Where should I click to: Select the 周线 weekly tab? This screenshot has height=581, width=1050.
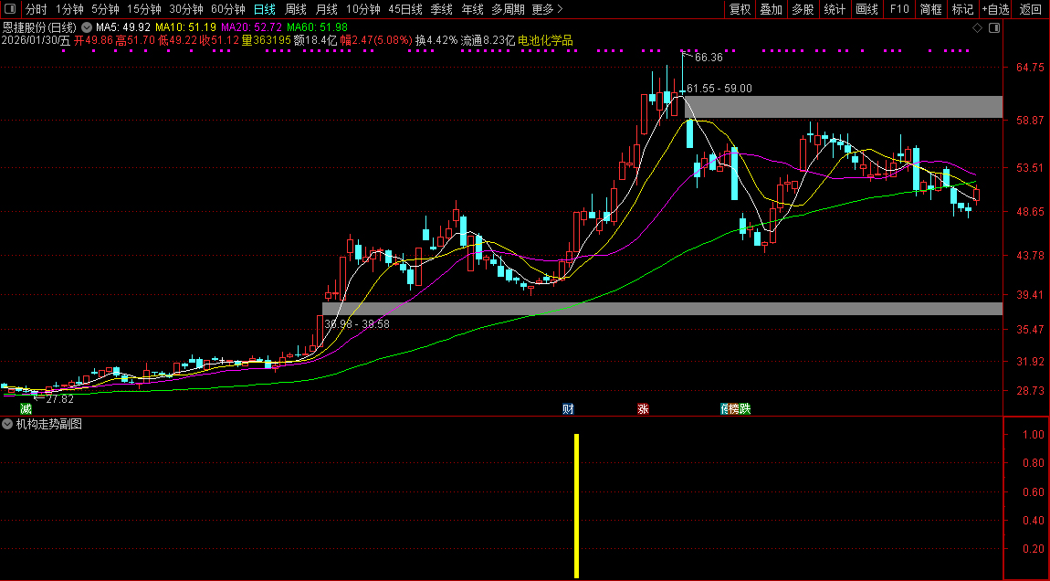point(295,9)
